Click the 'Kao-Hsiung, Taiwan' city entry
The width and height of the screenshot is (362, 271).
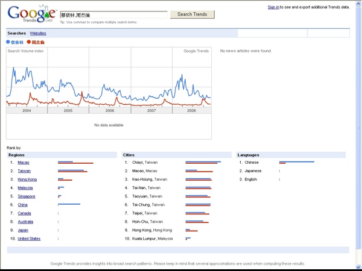click(150, 179)
